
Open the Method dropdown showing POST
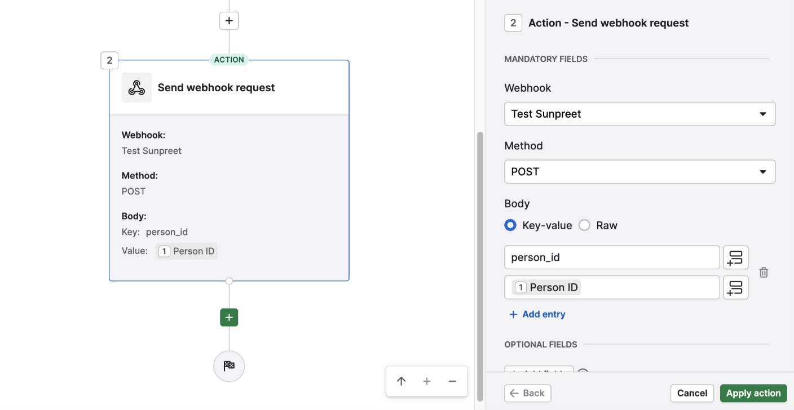click(639, 172)
